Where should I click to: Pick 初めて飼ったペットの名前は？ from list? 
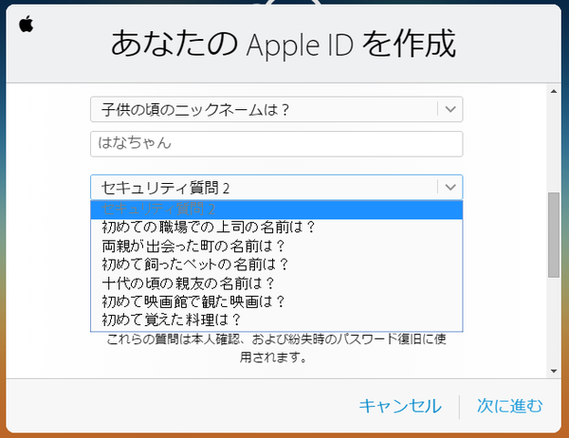coord(277,265)
